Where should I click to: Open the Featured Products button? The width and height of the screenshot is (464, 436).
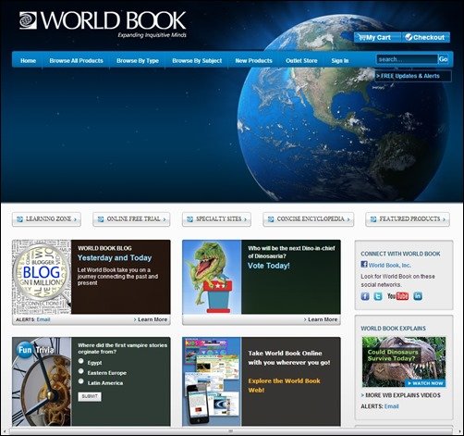408,219
